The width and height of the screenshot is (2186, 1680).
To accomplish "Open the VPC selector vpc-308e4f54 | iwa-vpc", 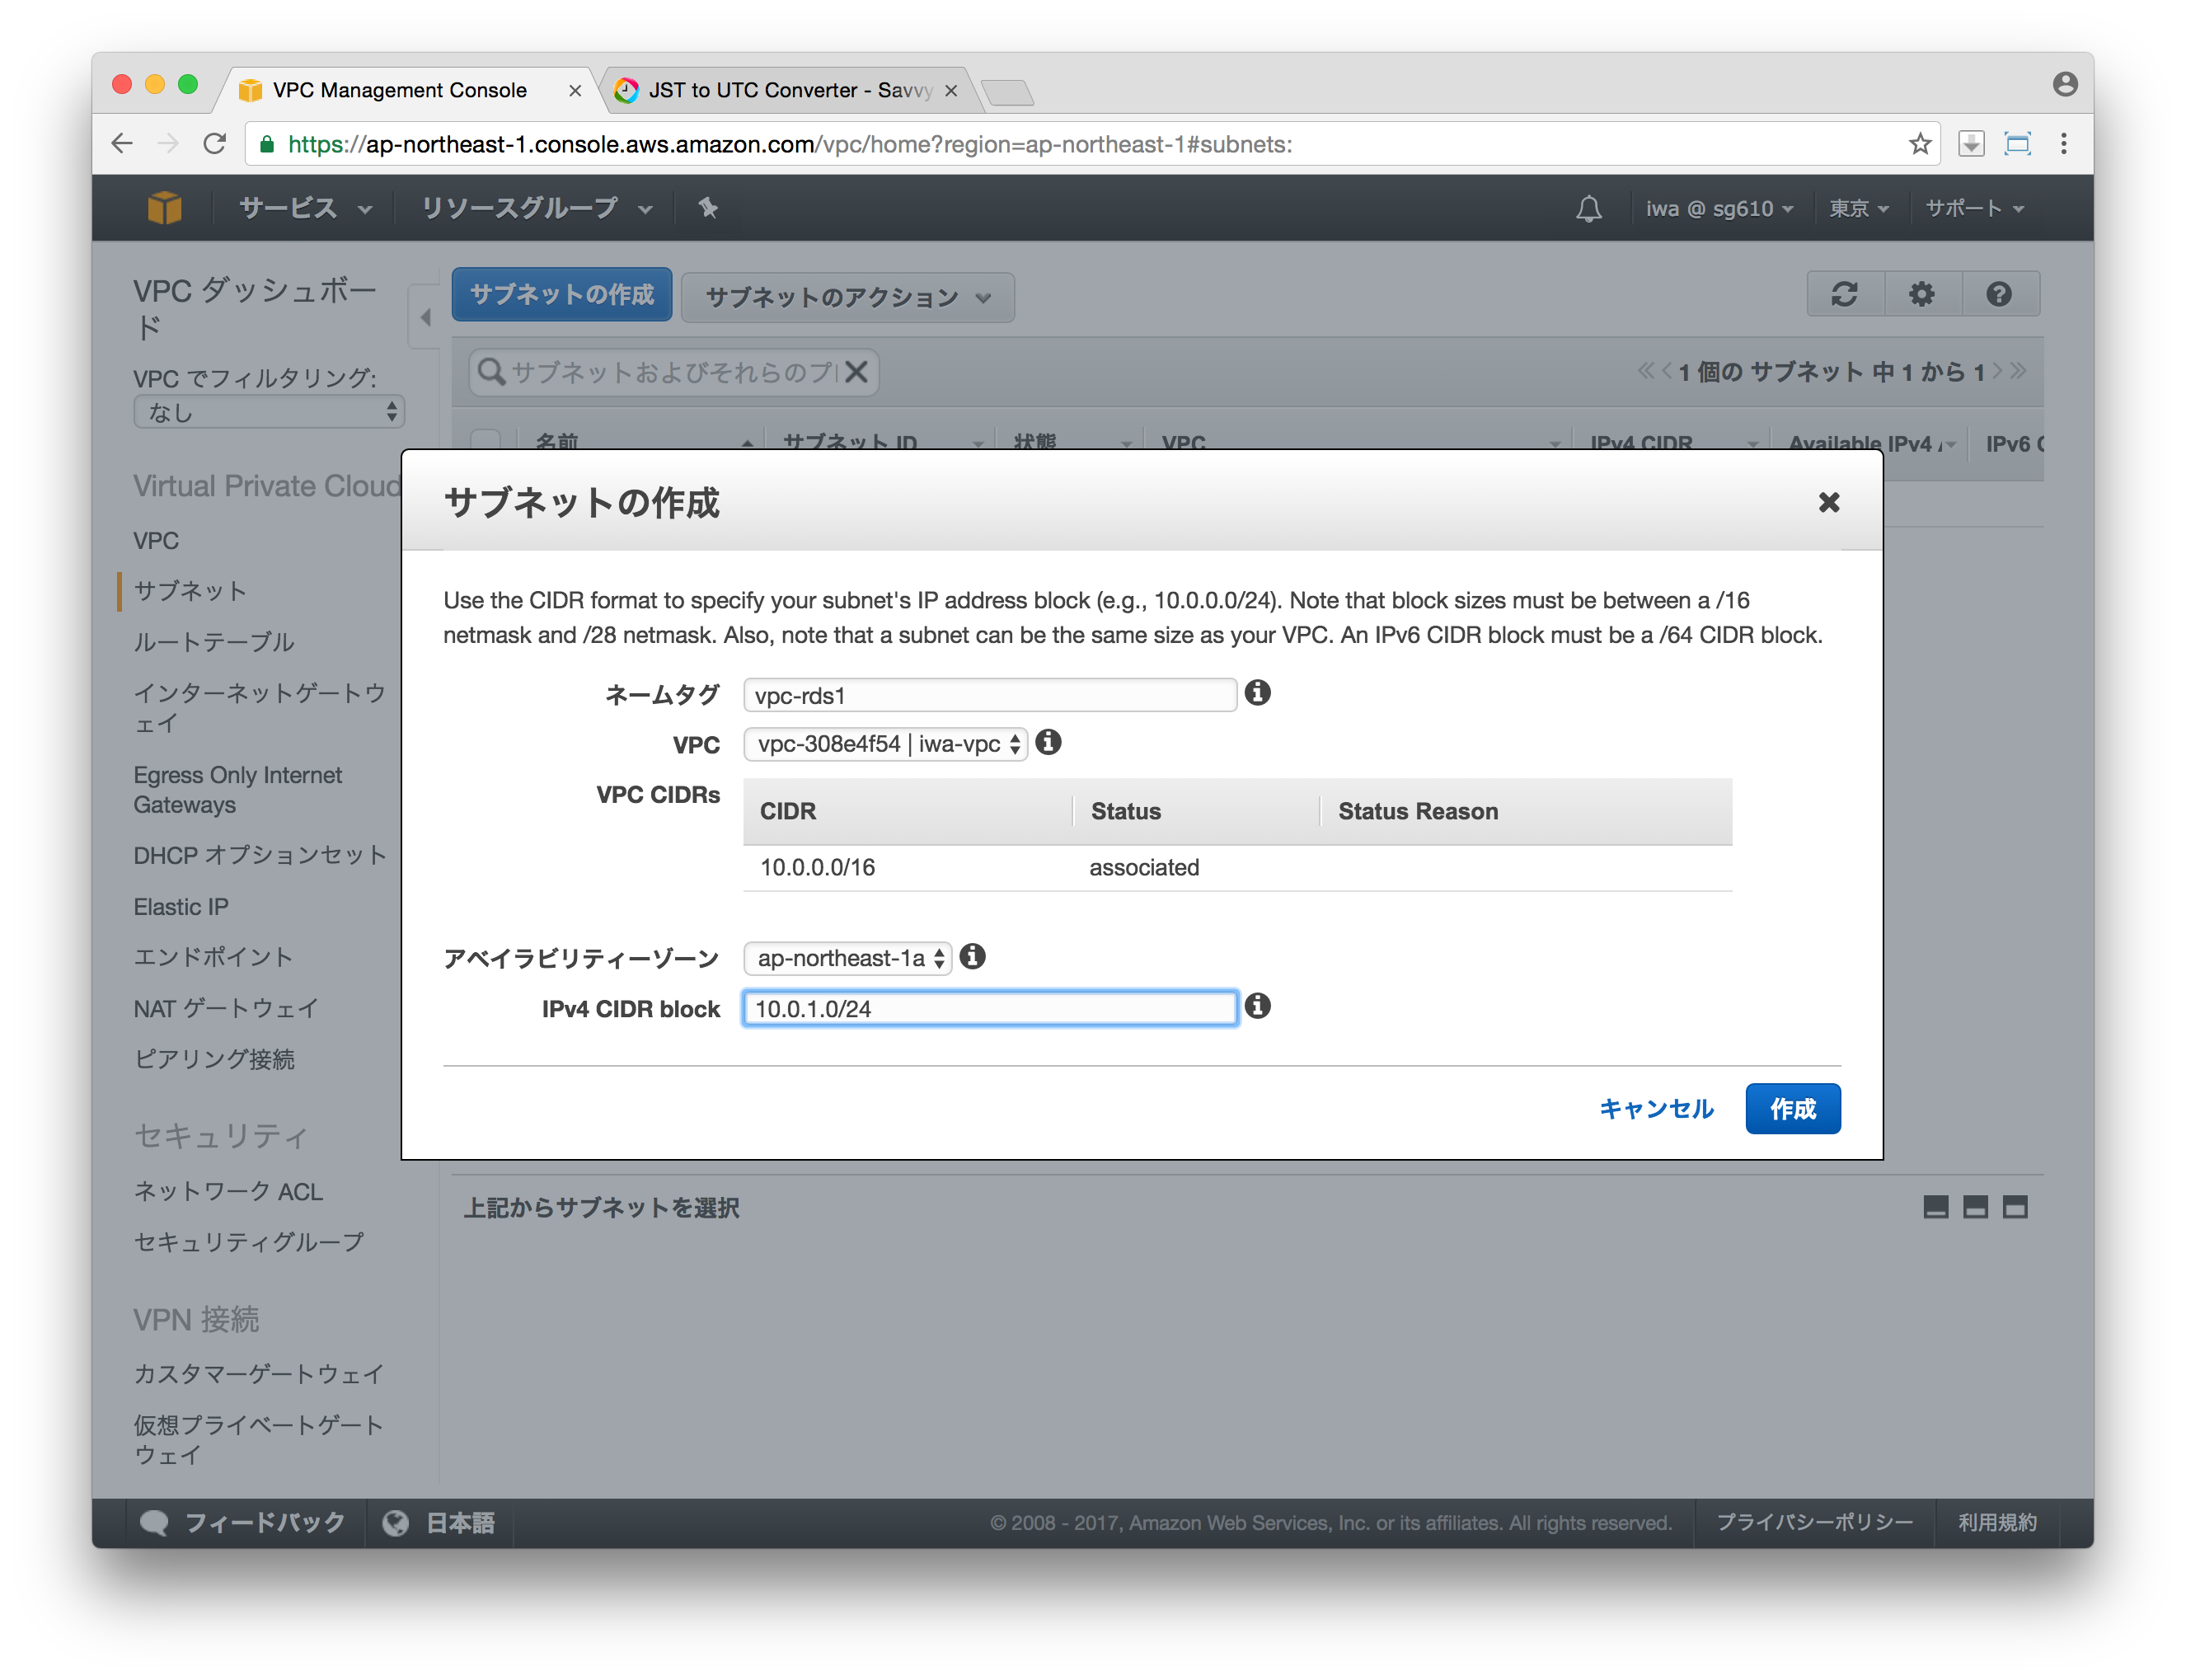I will click(x=885, y=743).
